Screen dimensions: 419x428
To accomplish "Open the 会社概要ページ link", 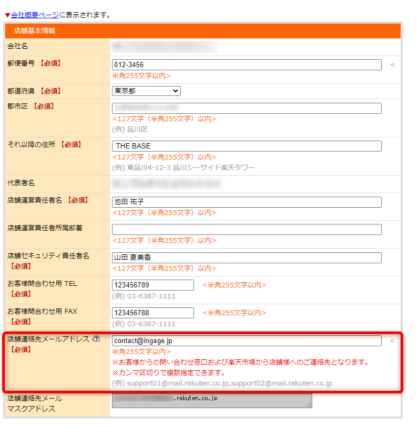I will coord(35,15).
